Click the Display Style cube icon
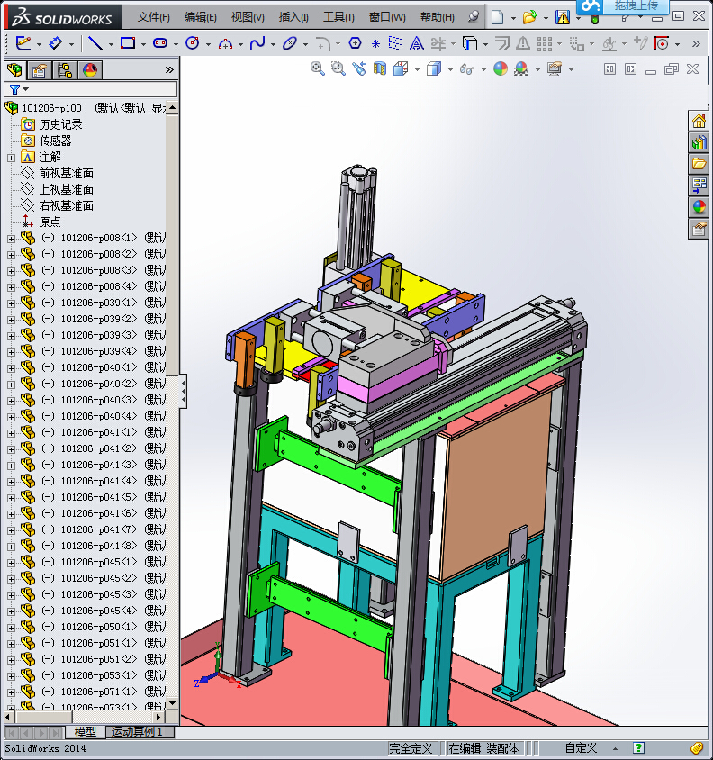The image size is (713, 760). coord(434,68)
